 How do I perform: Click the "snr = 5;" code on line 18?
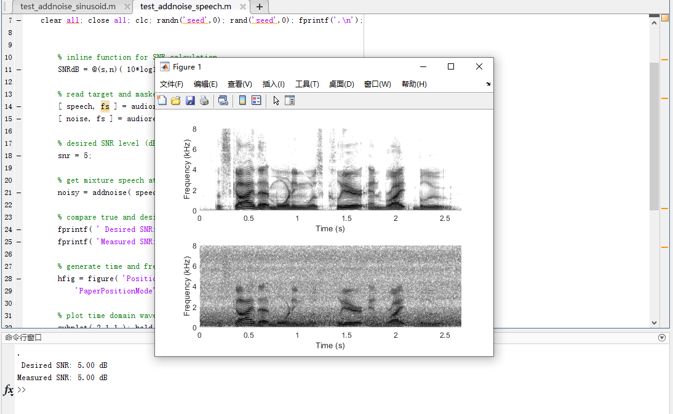[x=74, y=156]
